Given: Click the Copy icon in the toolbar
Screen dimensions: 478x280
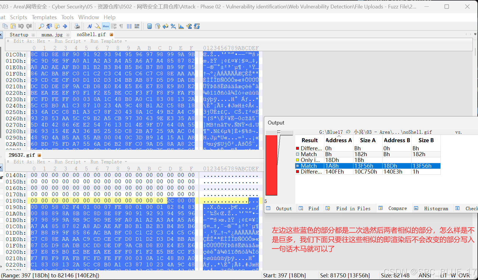Looking at the screenshot, I should [x=5, y=26].
